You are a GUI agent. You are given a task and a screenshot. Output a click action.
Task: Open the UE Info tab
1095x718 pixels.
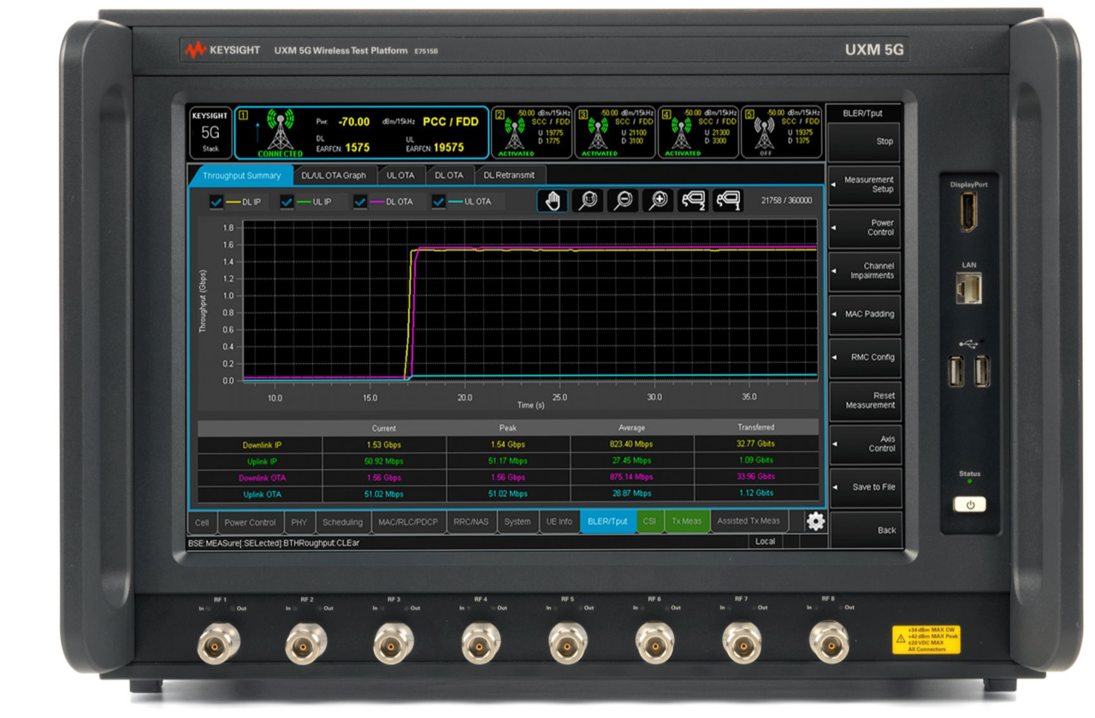point(559,521)
